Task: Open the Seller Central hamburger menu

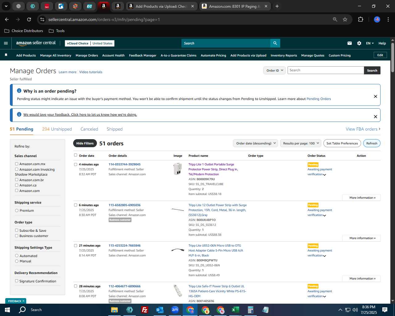Action: 6,43
